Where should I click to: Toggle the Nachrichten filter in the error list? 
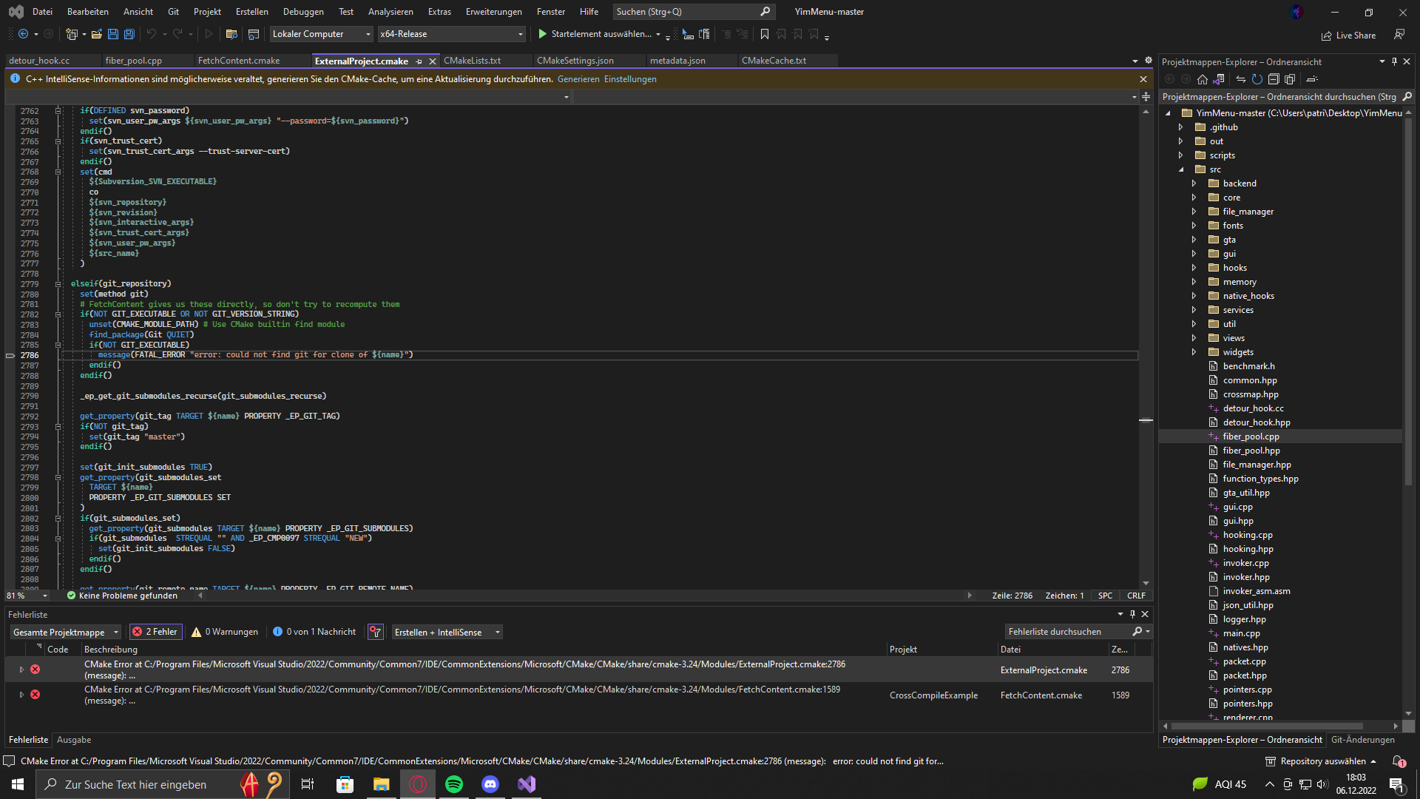(x=314, y=631)
